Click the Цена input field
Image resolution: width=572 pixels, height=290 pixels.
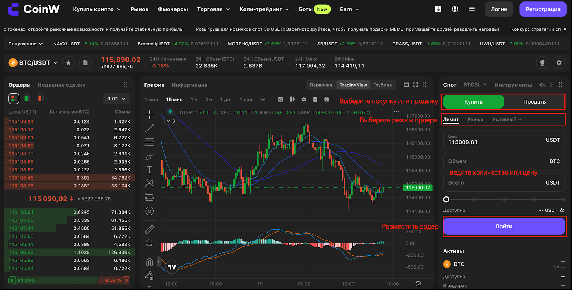[504, 140]
